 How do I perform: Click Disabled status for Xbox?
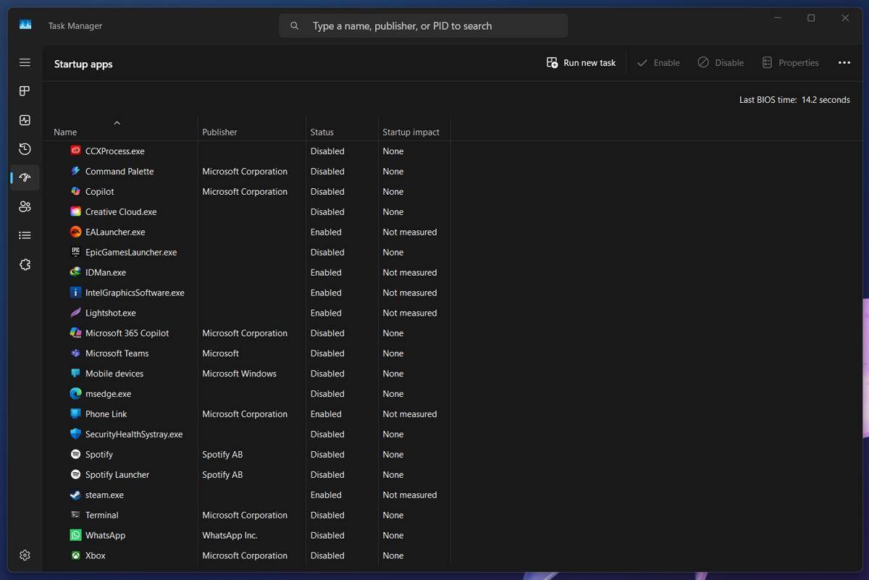pyautogui.click(x=327, y=556)
